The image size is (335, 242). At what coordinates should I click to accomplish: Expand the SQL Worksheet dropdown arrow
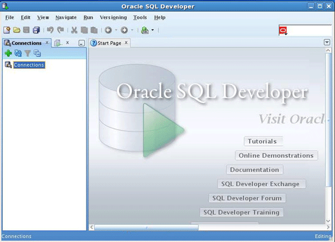[x=152, y=30]
